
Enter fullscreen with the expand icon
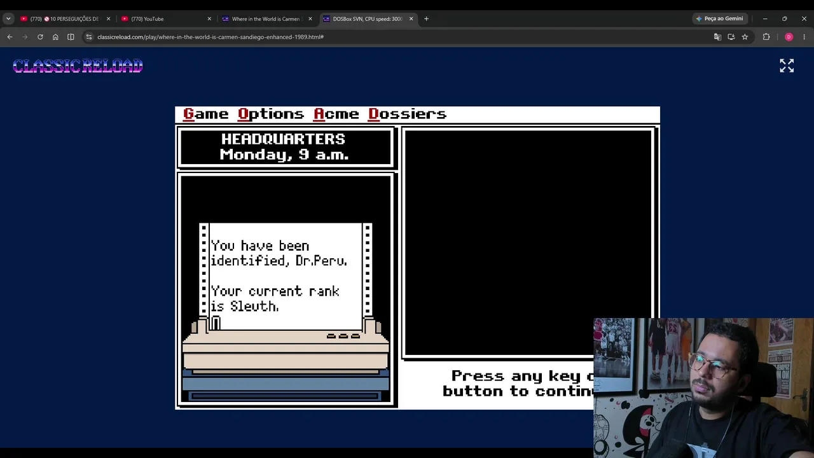pos(787,66)
